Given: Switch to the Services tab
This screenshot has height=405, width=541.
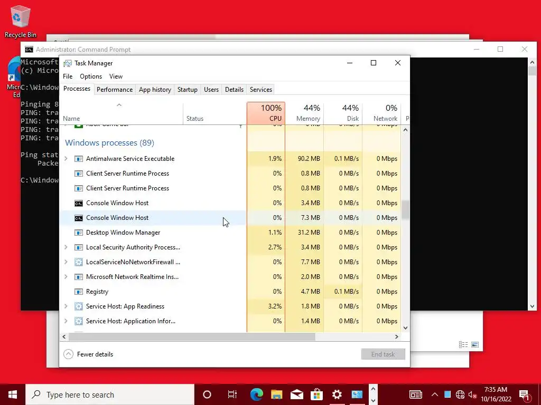Looking at the screenshot, I should 261,90.
